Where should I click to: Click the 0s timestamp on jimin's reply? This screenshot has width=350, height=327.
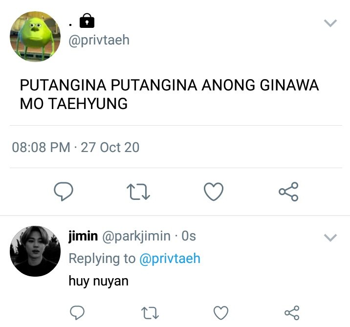189,236
